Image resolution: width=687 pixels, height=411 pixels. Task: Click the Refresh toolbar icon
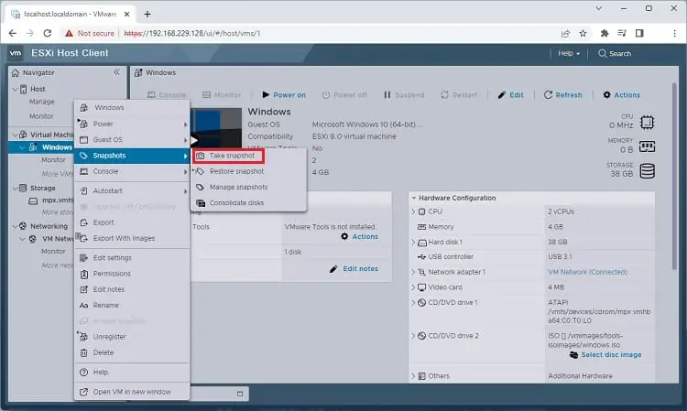coord(548,95)
